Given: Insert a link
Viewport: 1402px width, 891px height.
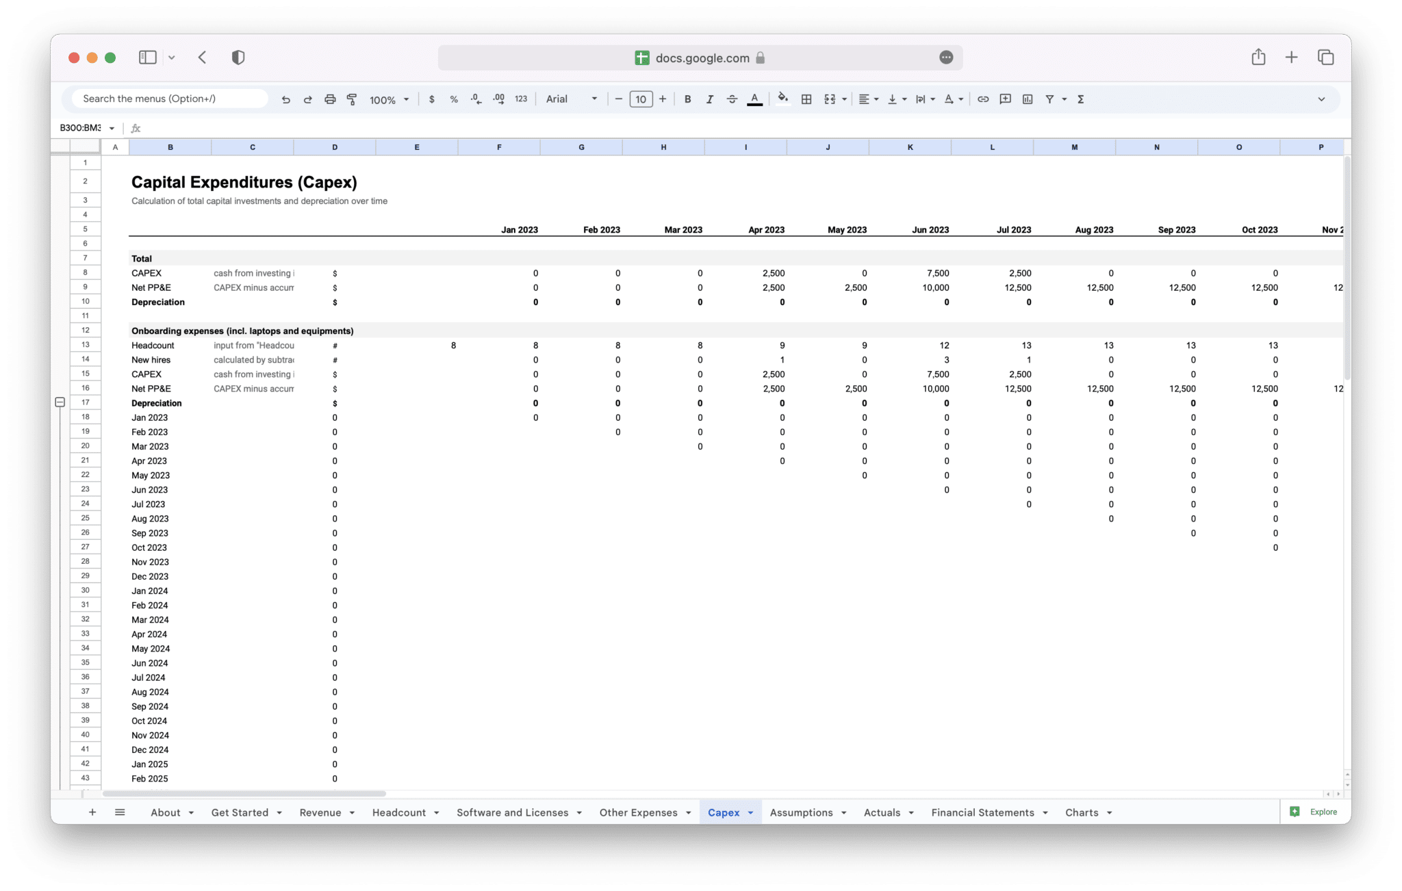Looking at the screenshot, I should (x=983, y=99).
